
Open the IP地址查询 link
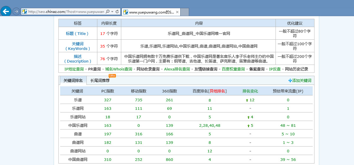pos(74,69)
